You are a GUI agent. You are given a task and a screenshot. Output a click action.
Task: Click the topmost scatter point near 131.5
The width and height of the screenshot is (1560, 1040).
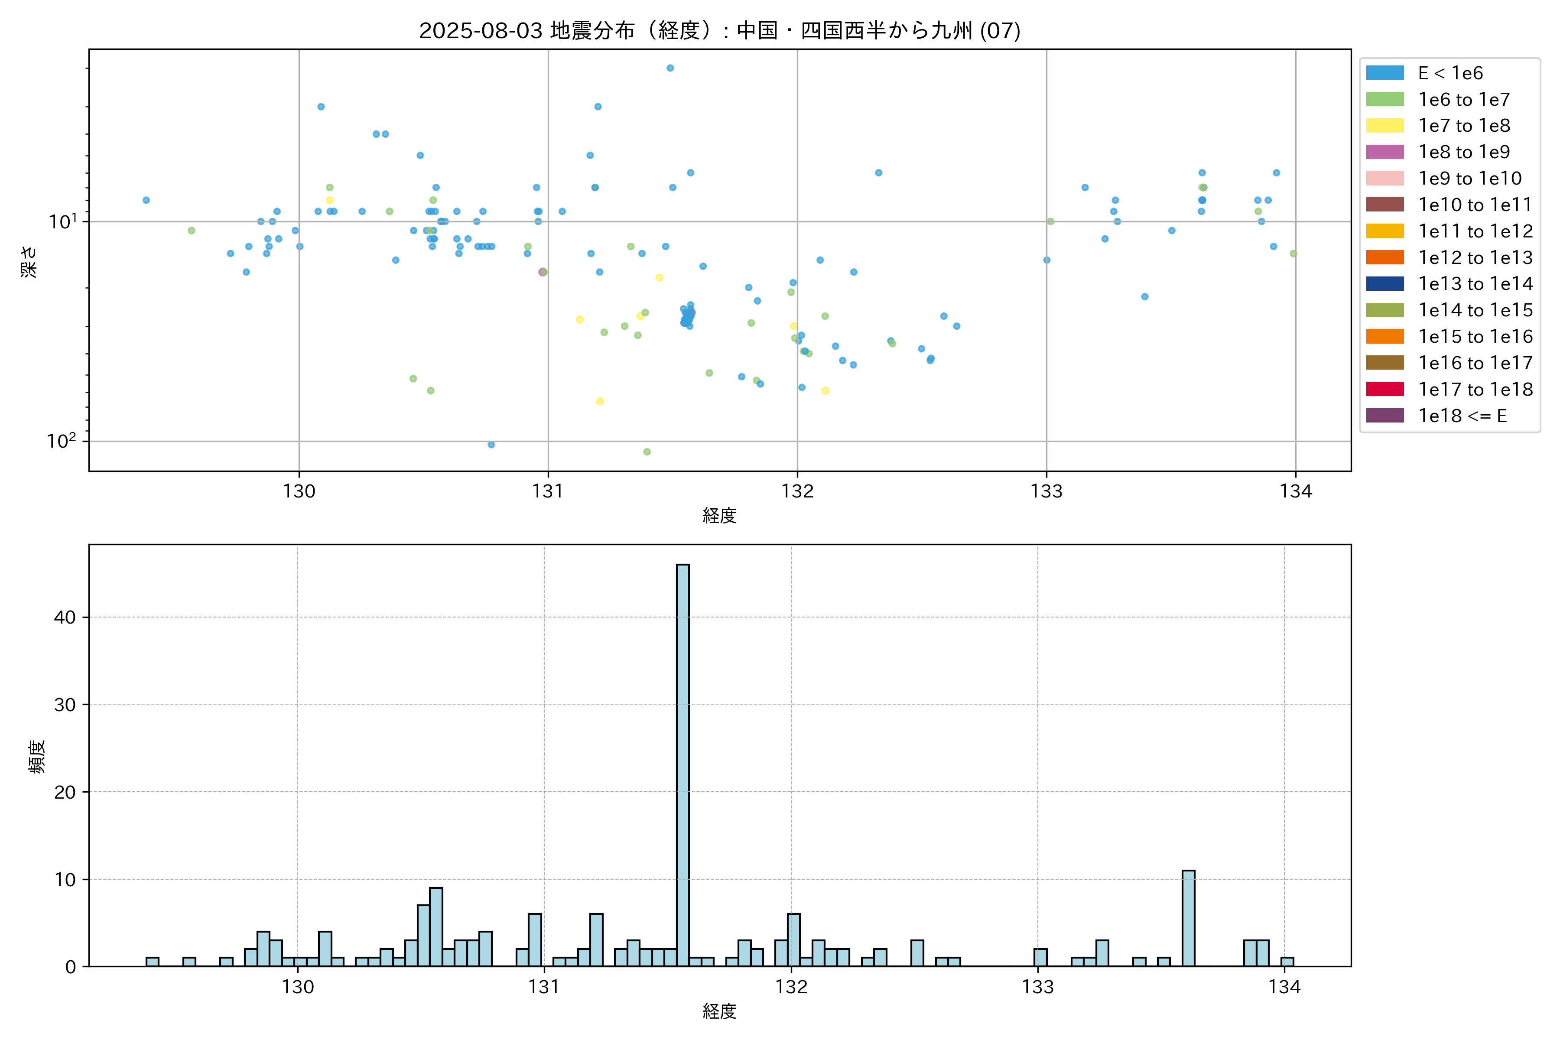tap(670, 68)
